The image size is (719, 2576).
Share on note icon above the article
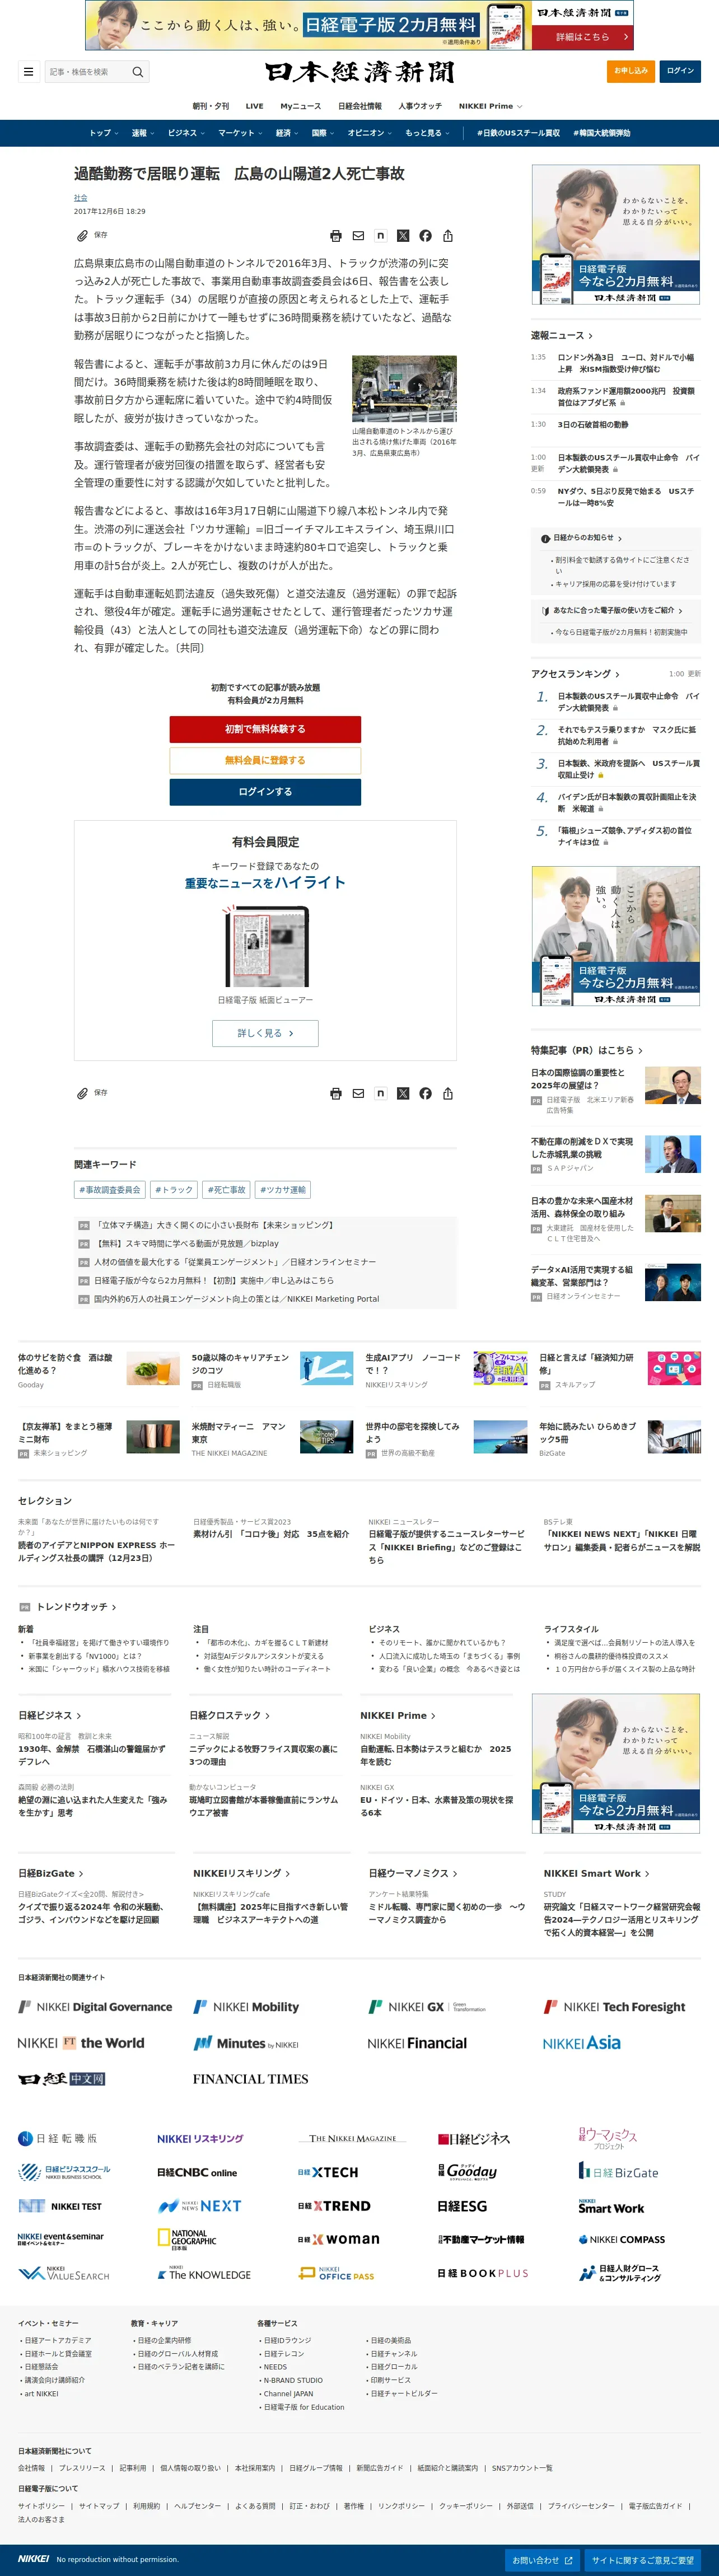(380, 236)
